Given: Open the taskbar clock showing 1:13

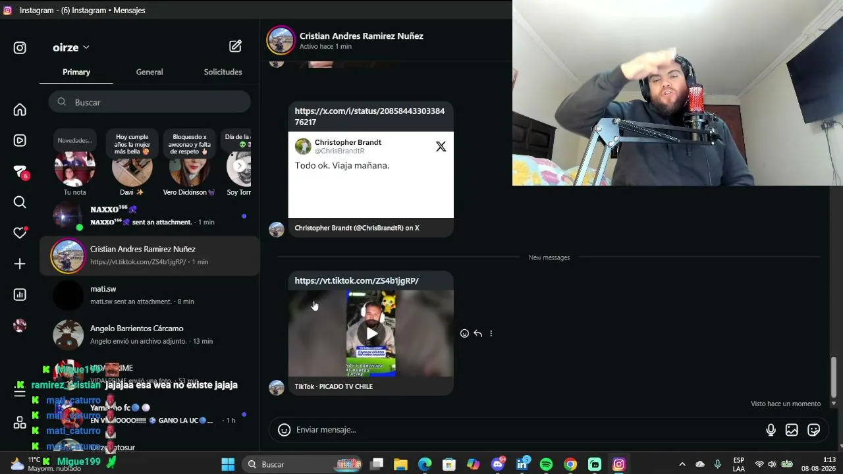Looking at the screenshot, I should pos(819,464).
